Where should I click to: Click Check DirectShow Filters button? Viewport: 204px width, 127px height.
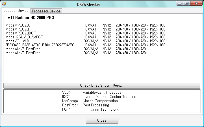102,86
